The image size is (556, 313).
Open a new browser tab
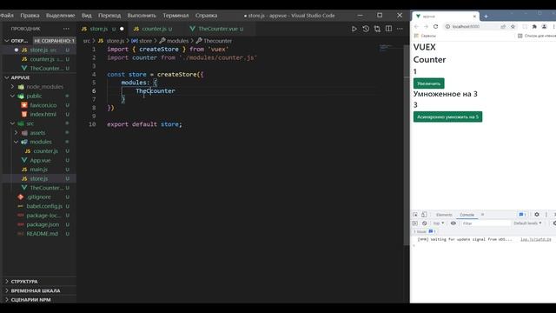pos(486,17)
